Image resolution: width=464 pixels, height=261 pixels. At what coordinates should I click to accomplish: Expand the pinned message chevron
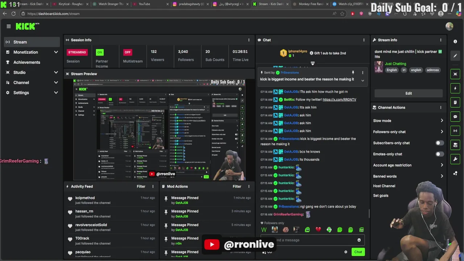[x=362, y=80]
